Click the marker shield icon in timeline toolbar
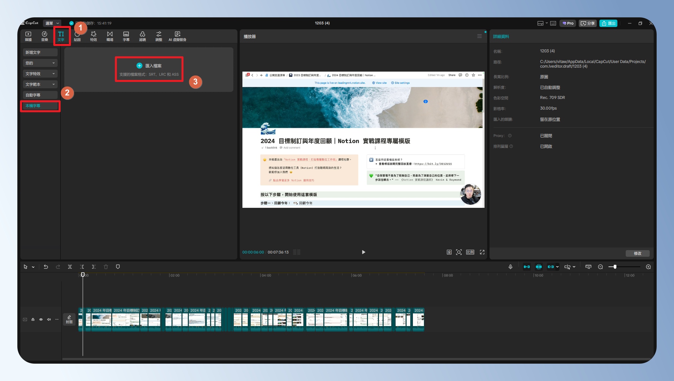674x381 pixels. point(118,267)
